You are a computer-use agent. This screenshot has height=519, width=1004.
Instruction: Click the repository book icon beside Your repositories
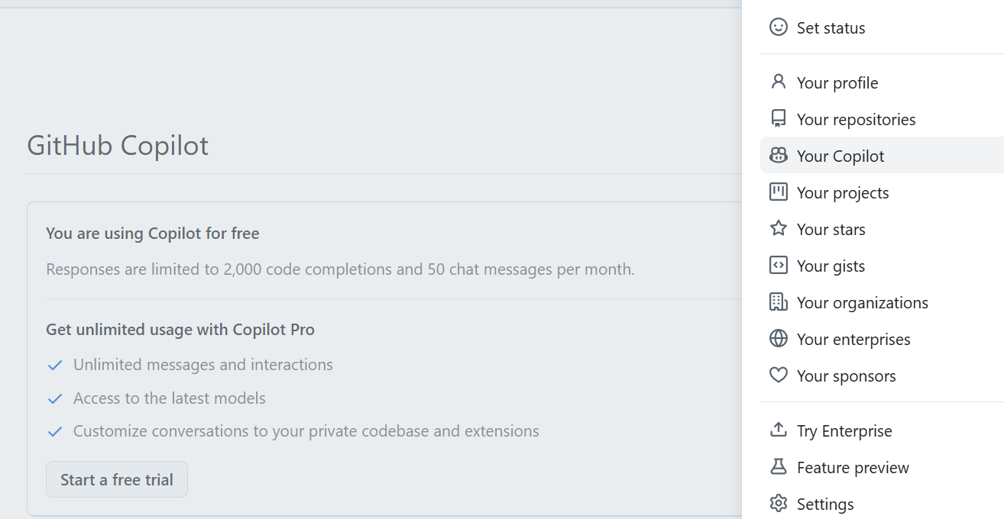[778, 118]
